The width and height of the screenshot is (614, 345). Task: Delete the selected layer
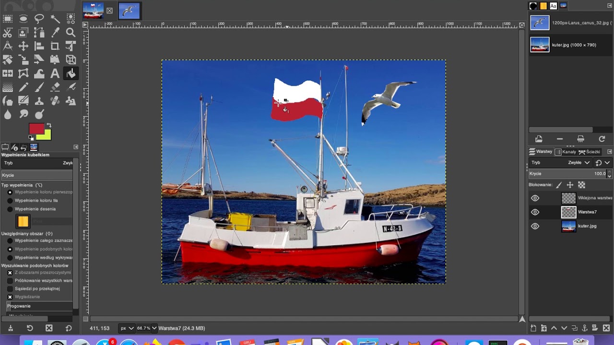[x=606, y=328]
